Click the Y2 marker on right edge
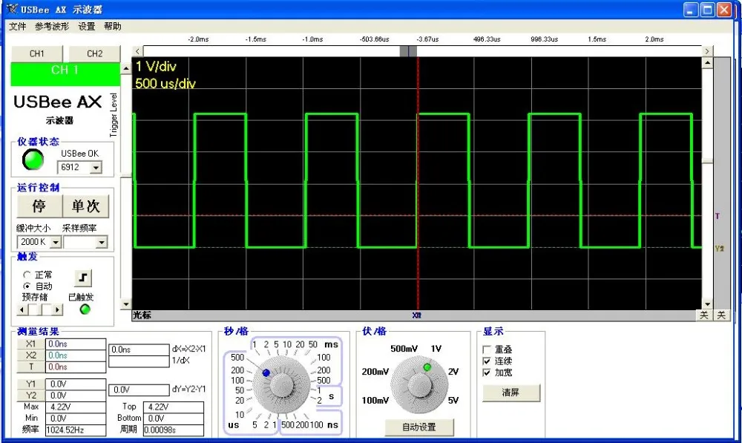Screen dimensions: 742x443 [719, 248]
